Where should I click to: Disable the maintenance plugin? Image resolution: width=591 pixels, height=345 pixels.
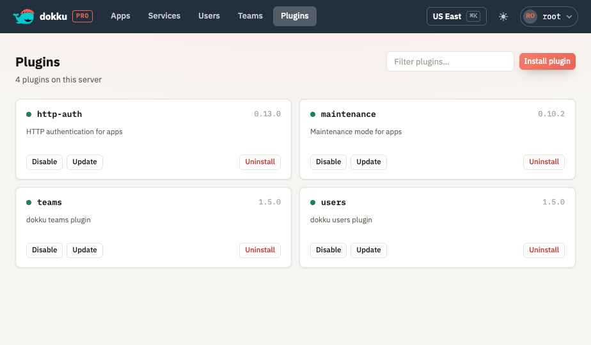tap(328, 162)
